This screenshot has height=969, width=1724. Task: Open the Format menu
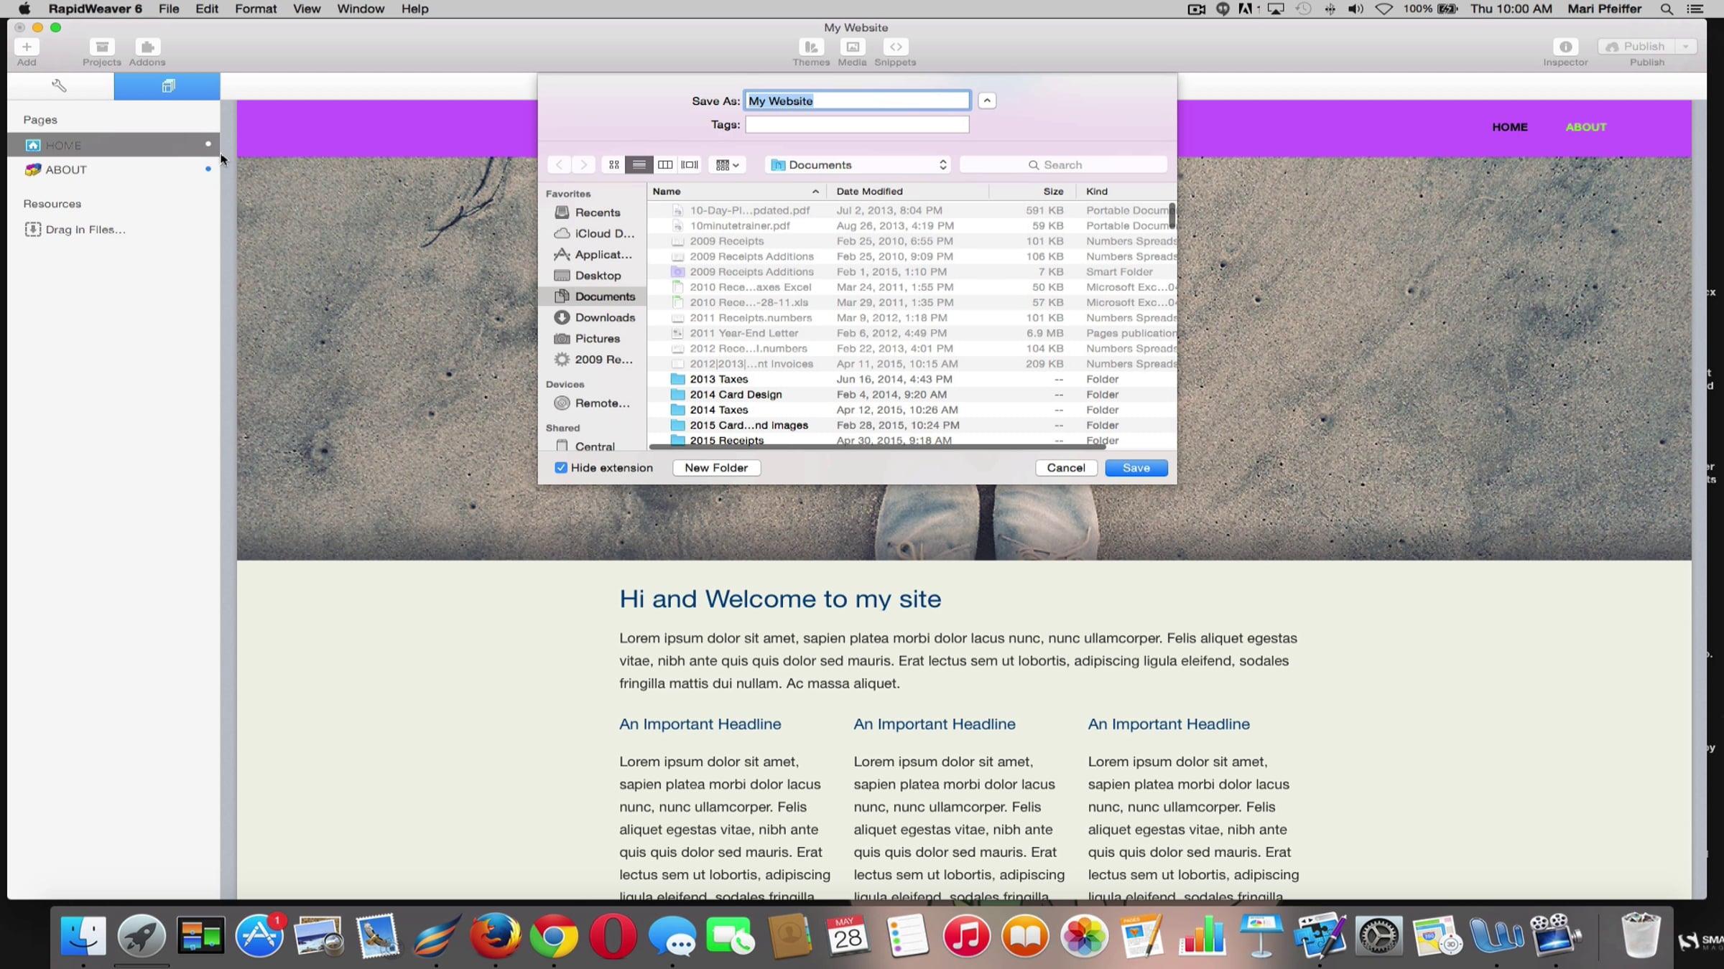coord(255,9)
